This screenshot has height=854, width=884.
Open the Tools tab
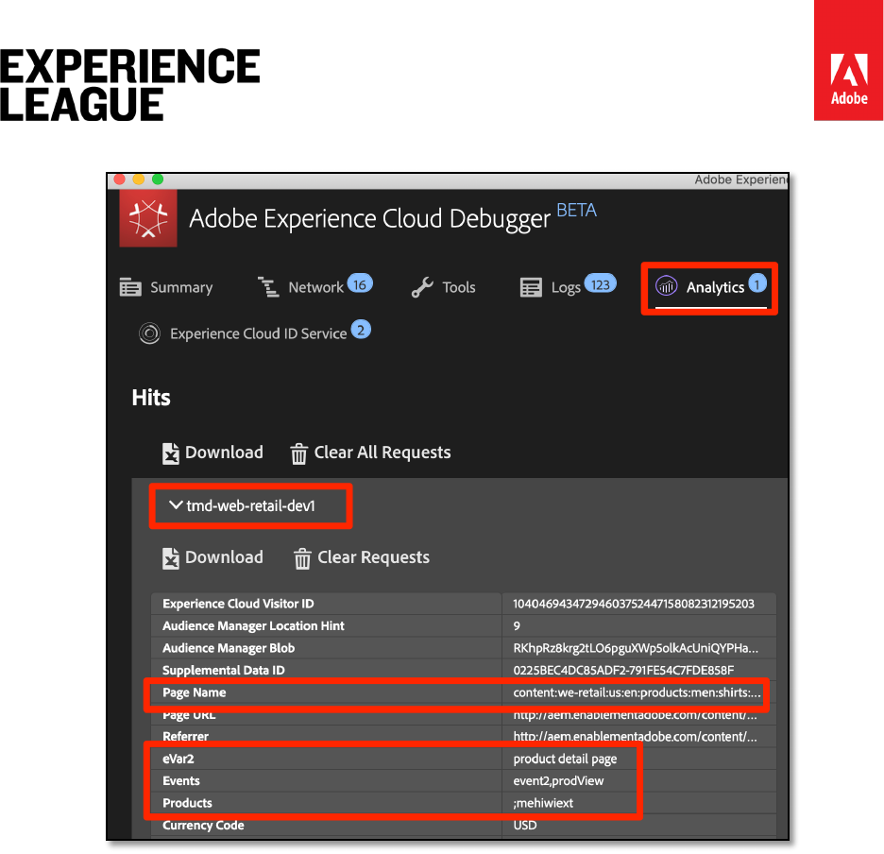point(444,287)
